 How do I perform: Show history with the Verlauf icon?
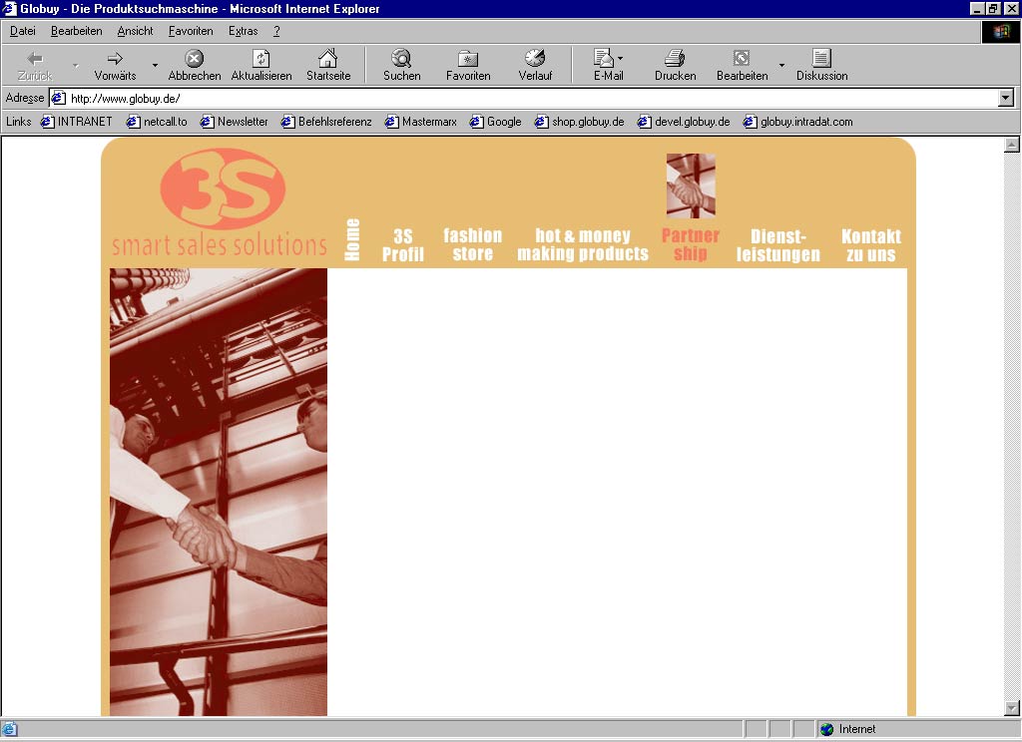point(535,58)
